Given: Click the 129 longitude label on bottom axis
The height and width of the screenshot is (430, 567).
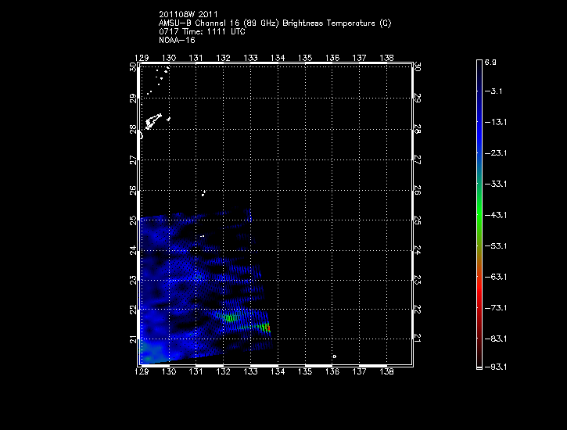Looking at the screenshot, I should tap(142, 372).
